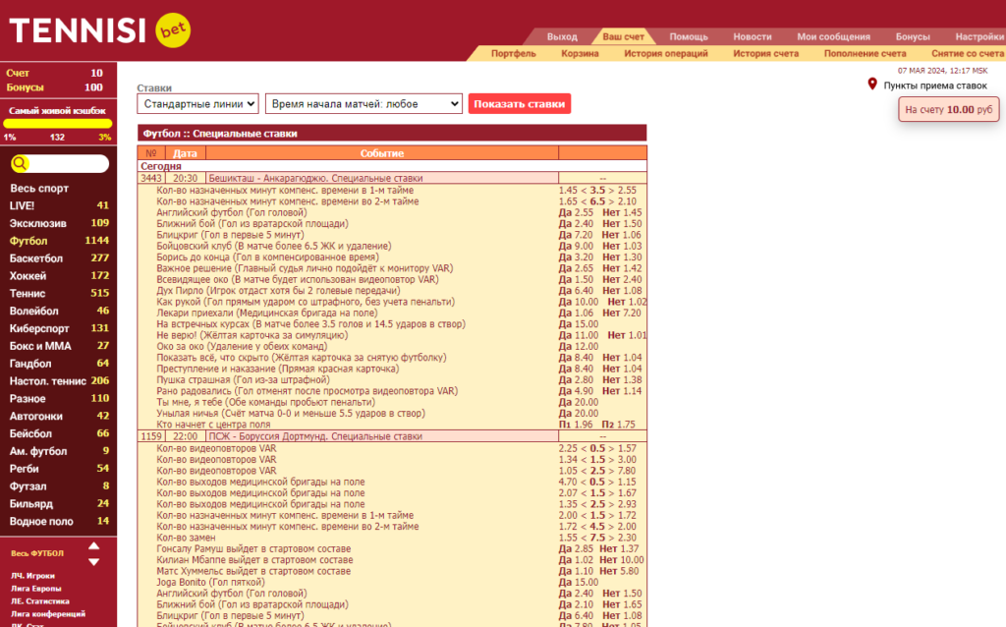This screenshot has width=1006, height=627.
Task: Open the Помощь tab
Action: (689, 36)
